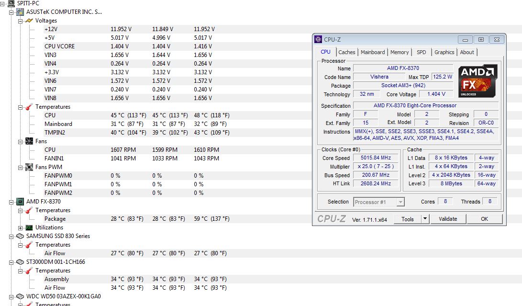Select the CPU tab in CPU-Z

coord(325,52)
